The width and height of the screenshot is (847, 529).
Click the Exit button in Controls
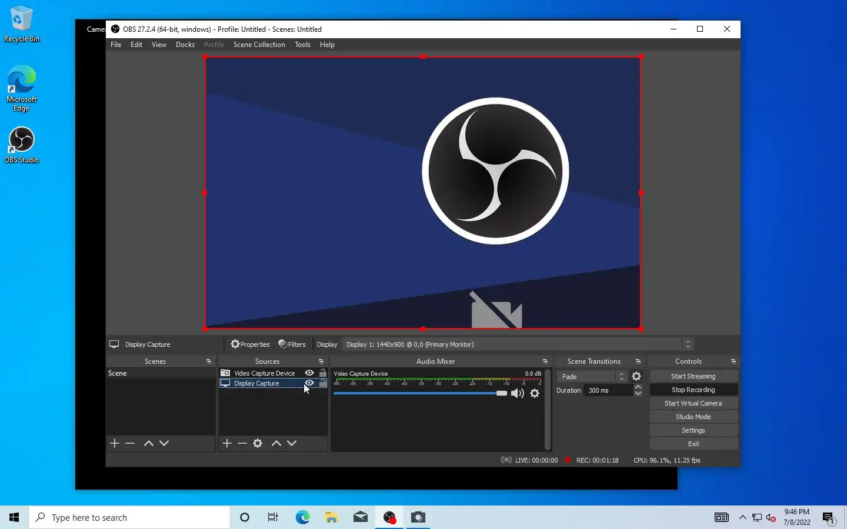click(693, 444)
